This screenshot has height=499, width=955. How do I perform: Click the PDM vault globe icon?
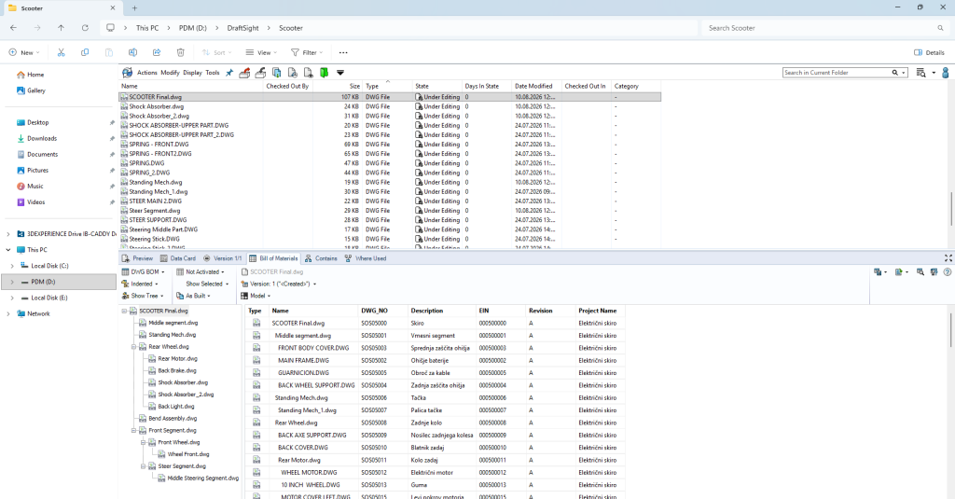(127, 73)
